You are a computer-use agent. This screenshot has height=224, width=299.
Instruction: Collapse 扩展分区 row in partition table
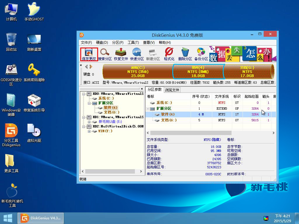pyautogui.click(x=148, y=109)
